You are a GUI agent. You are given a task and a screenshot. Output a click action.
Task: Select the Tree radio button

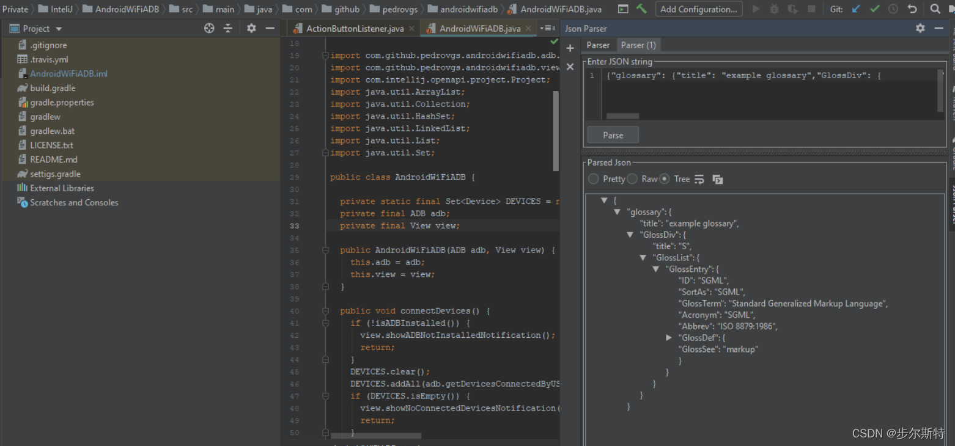coord(665,179)
